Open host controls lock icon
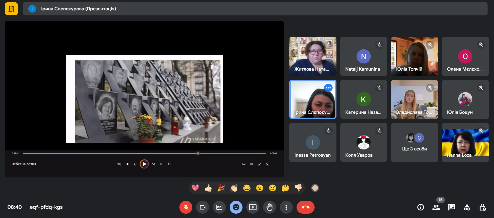This screenshot has width=494, height=218. click(482, 207)
